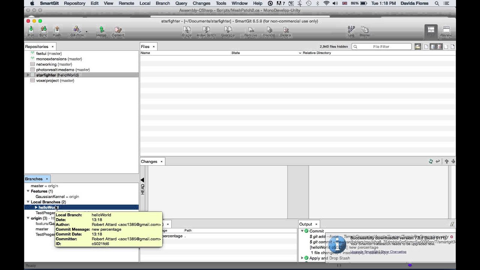The image size is (480, 270).
Task: Expand the starfighter repository
Action: coord(27,75)
